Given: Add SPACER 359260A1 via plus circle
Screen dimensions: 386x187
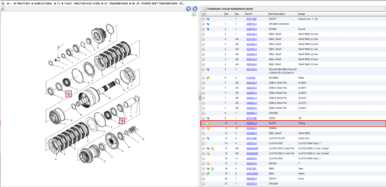Looking at the screenshot, I should (x=203, y=113).
